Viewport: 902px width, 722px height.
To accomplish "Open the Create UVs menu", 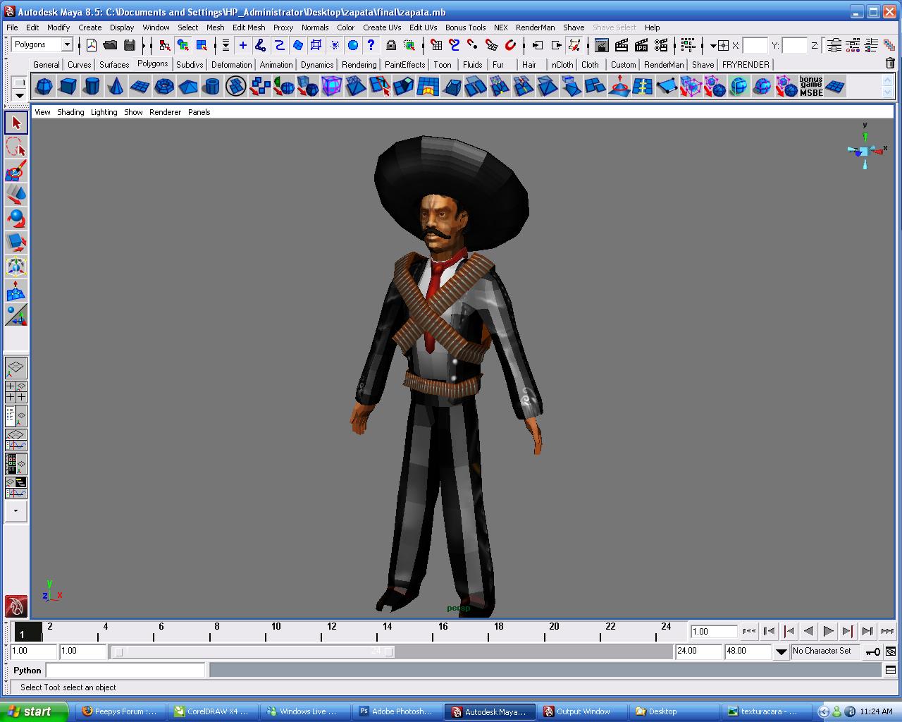I will (x=382, y=27).
